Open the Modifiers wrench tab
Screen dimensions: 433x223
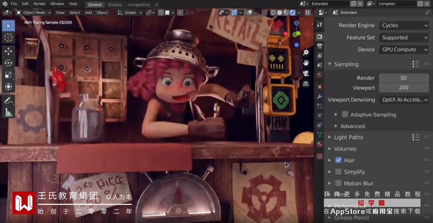320,96
